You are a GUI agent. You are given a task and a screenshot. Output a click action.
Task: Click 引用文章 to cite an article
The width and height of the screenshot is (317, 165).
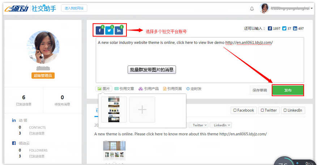coord(124,89)
